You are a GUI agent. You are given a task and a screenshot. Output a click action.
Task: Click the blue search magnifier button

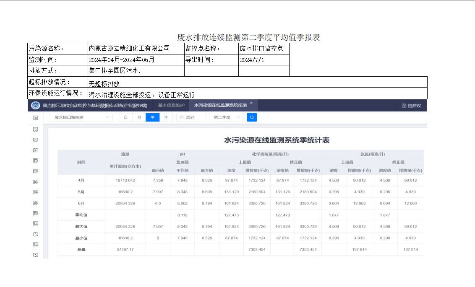252,117
